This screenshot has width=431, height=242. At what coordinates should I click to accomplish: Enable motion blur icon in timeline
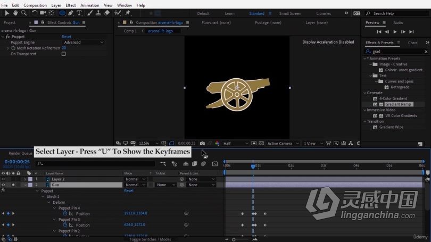[x=203, y=164]
